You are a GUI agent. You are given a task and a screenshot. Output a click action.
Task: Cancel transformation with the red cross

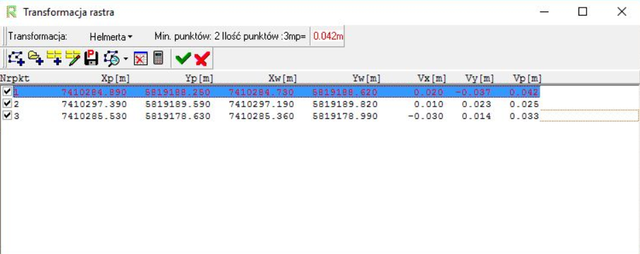pyautogui.click(x=201, y=59)
